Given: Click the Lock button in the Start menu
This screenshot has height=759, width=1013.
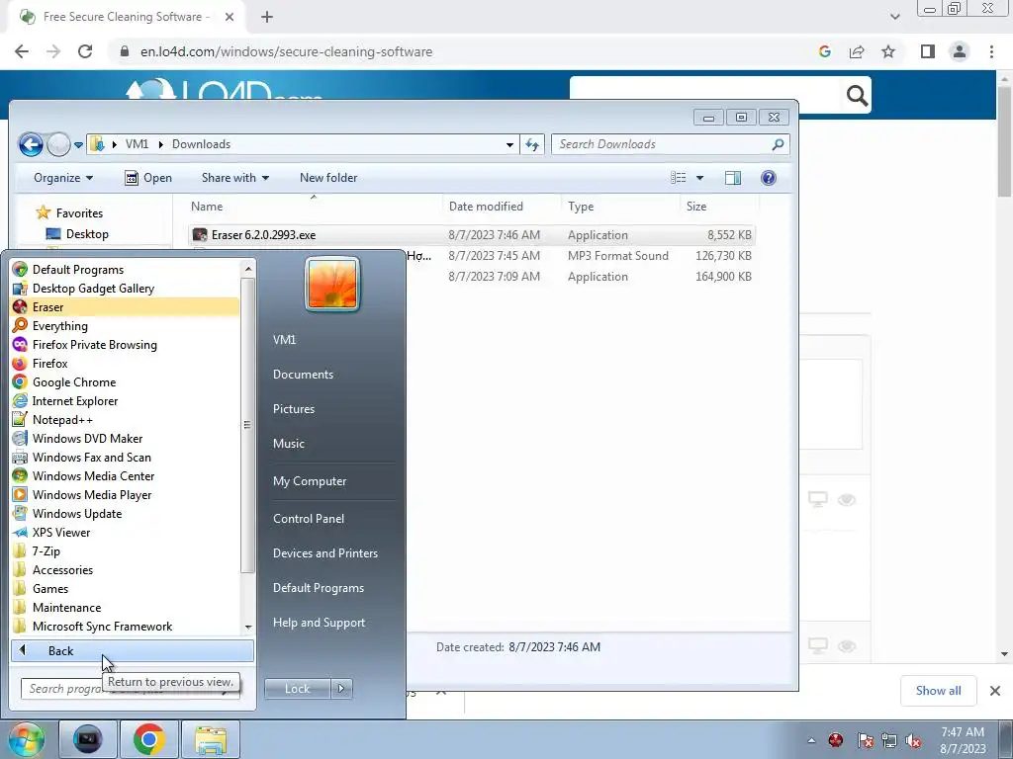Looking at the screenshot, I should (x=297, y=689).
